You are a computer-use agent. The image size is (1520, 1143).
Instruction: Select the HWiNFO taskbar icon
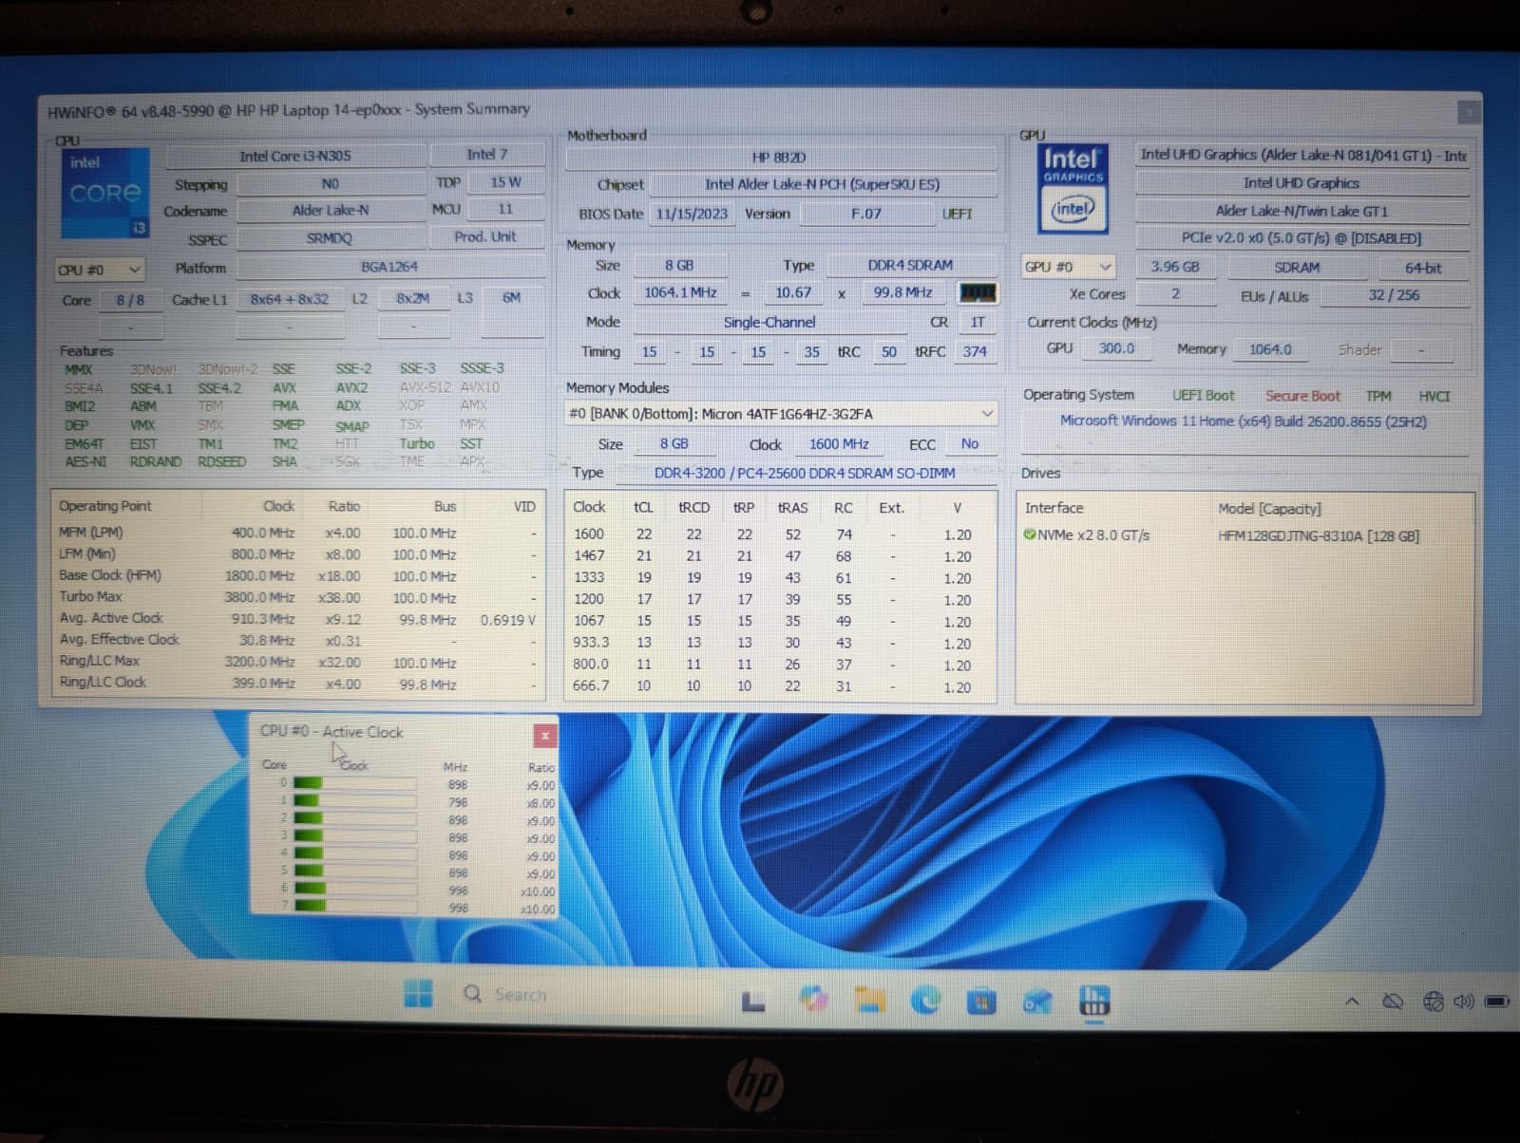pos(1094,1002)
